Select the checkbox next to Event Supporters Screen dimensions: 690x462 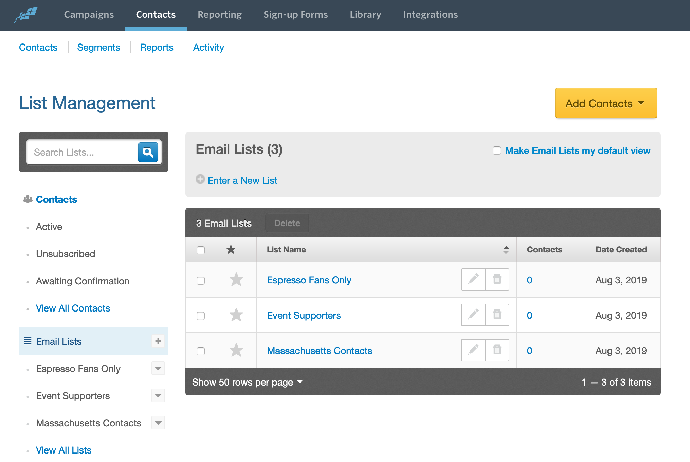[200, 315]
